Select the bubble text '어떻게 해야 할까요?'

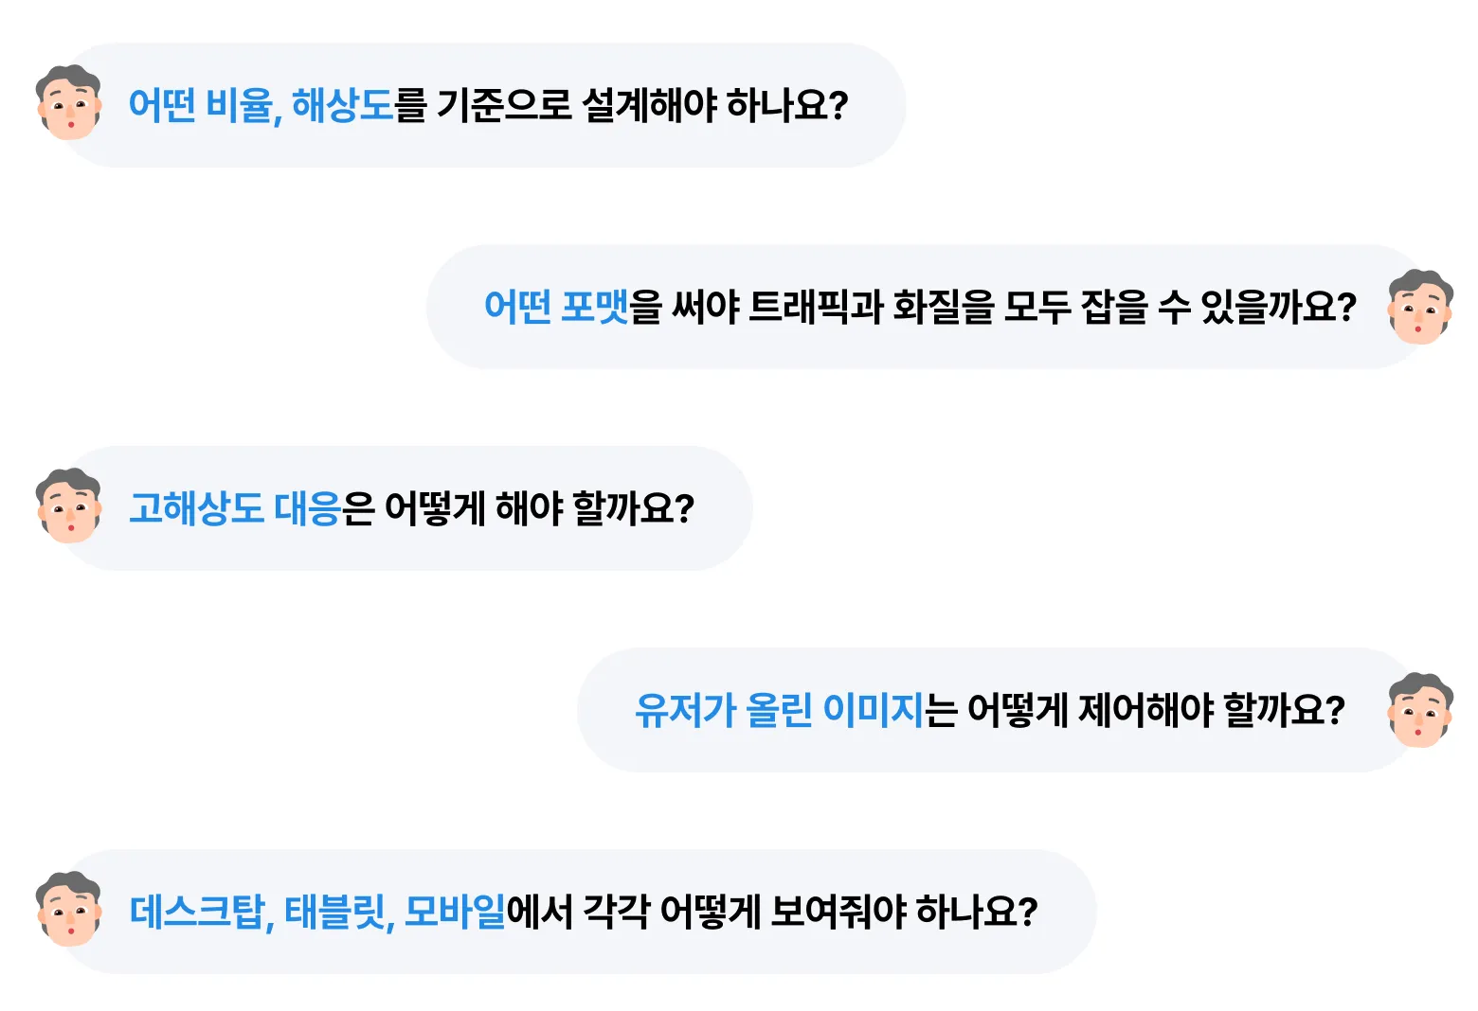(539, 508)
